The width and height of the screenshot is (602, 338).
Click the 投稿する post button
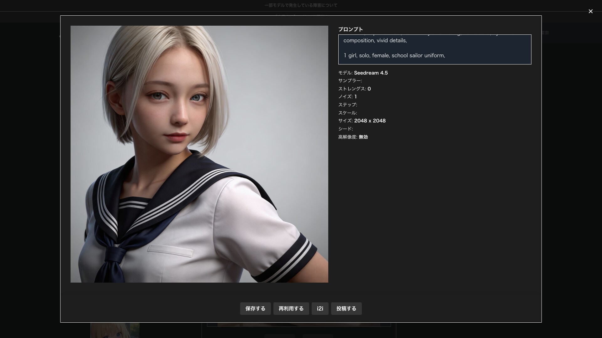(346, 309)
